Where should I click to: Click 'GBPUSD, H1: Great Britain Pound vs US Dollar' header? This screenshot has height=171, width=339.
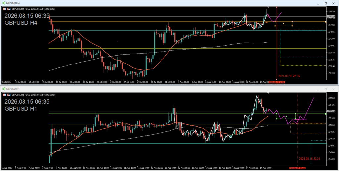(x=33, y=95)
